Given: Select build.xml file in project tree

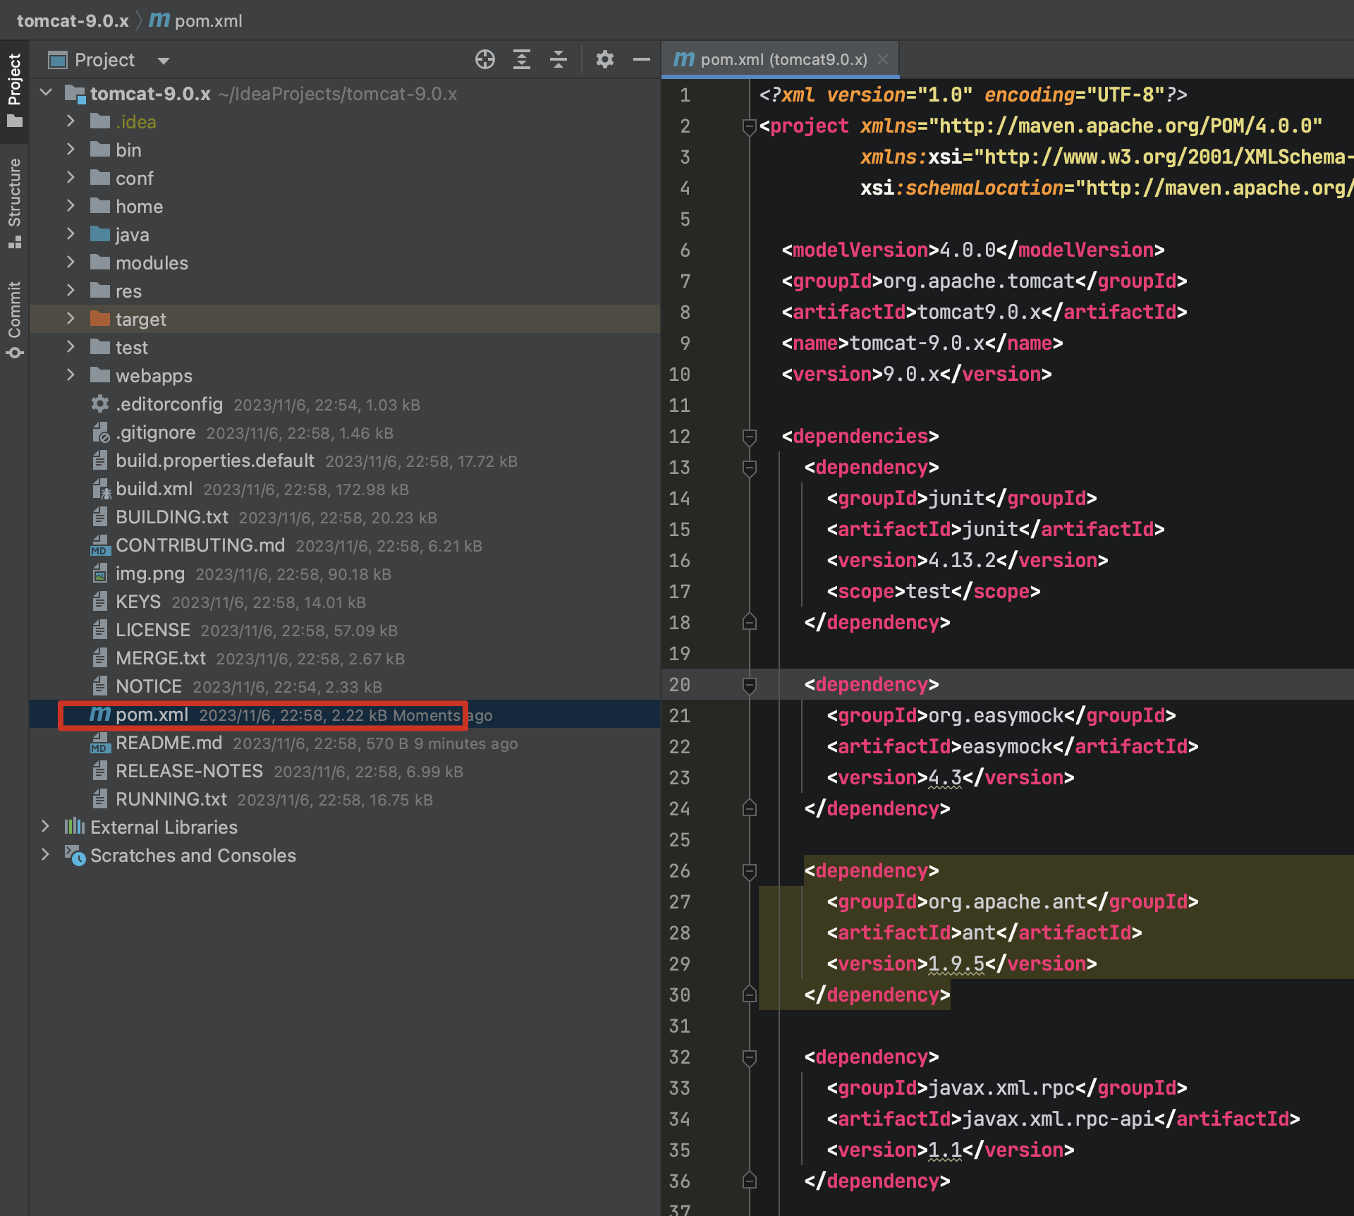Looking at the screenshot, I should [154, 489].
